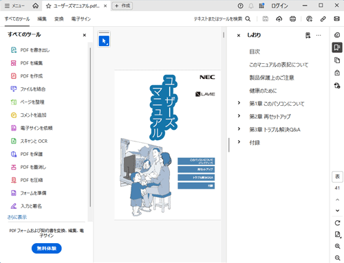Screen dimensions: 344x263
Task: Open the 製品保護上のご注意 bookmark
Action: pos(272,78)
